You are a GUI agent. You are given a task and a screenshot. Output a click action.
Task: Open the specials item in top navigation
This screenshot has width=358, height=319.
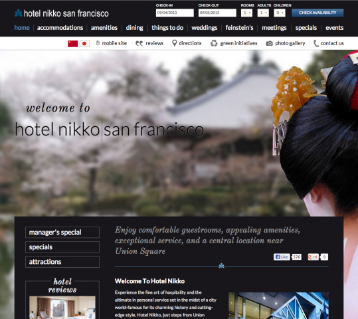tap(306, 28)
